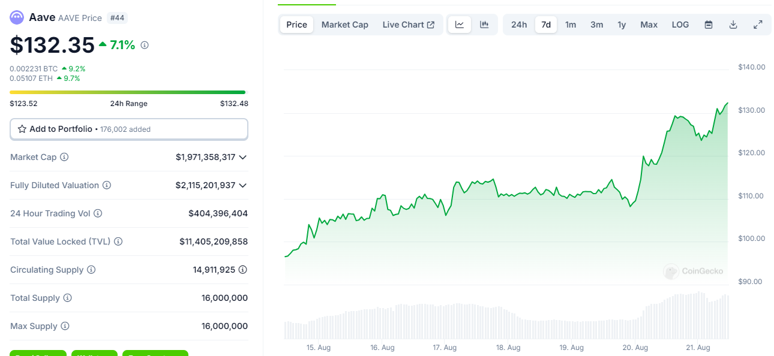Select the 1y time range

[622, 25]
